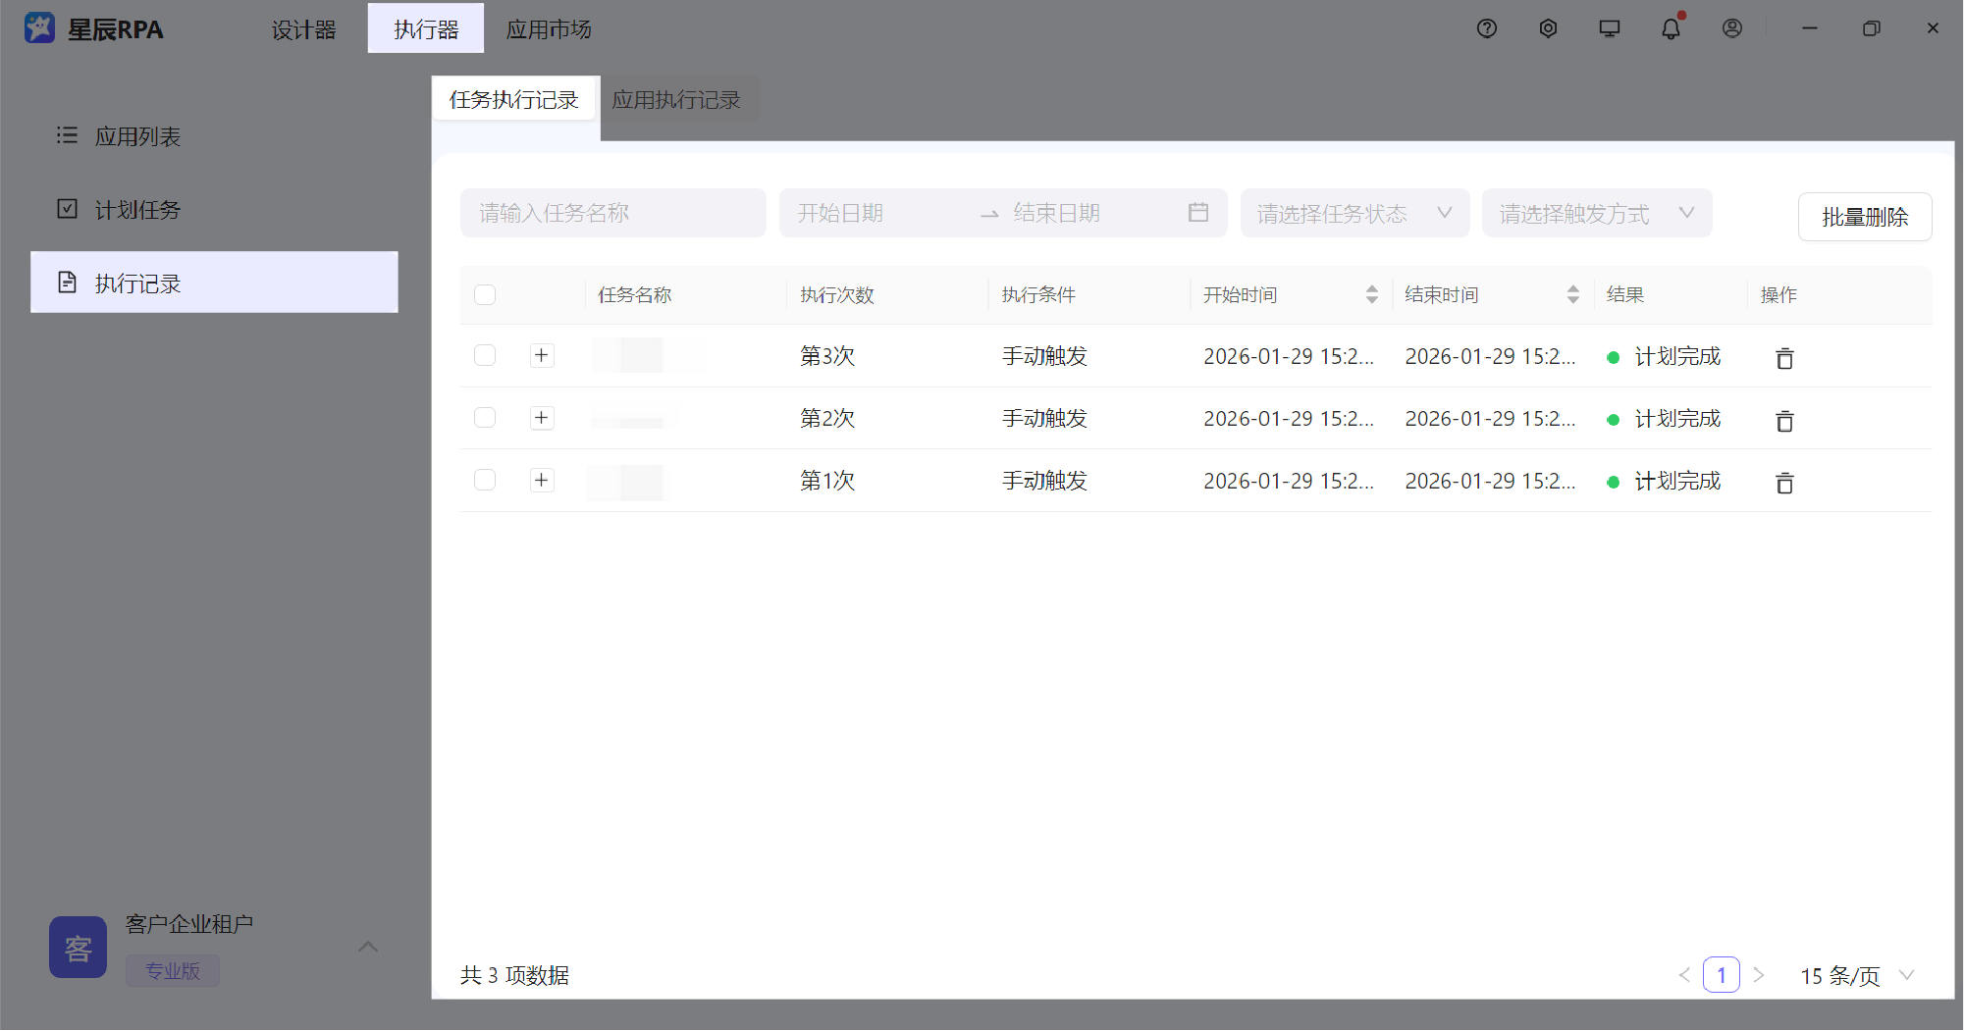The width and height of the screenshot is (1964, 1031).
Task: Expand the 第1次 row with plus button
Action: coord(542,480)
